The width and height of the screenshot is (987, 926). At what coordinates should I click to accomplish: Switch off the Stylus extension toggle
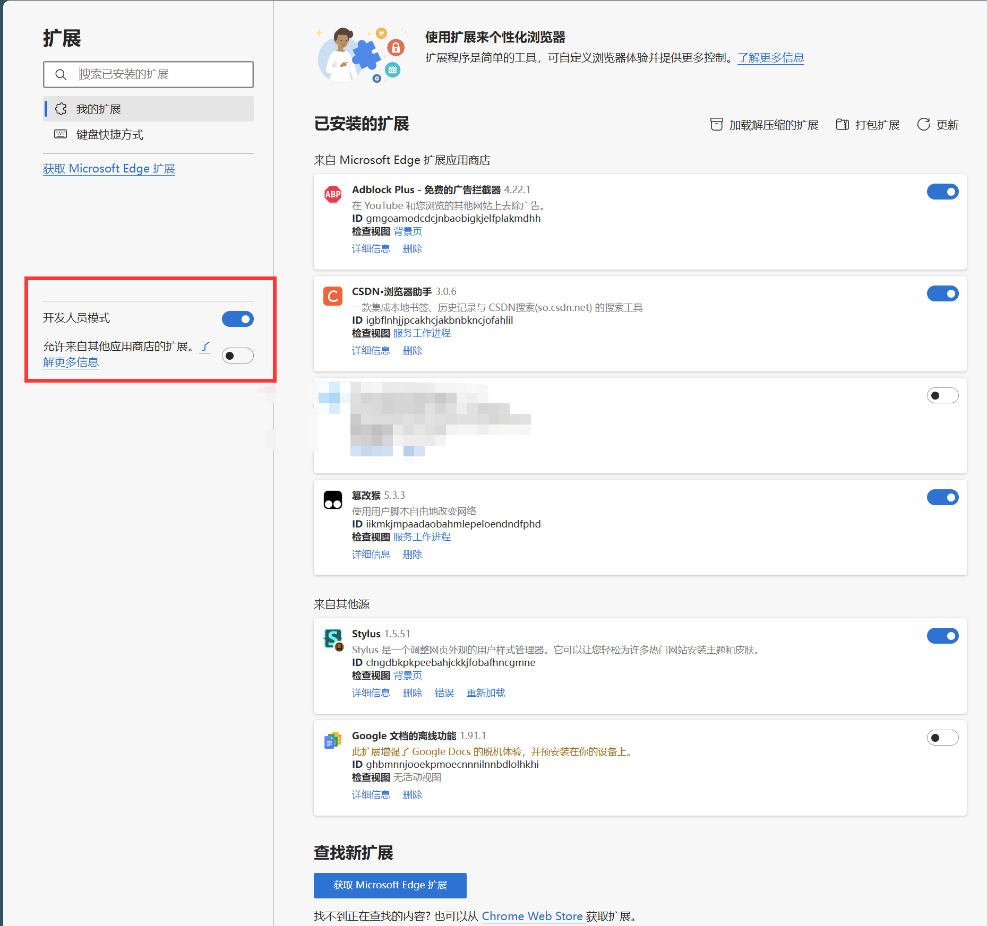tap(942, 636)
